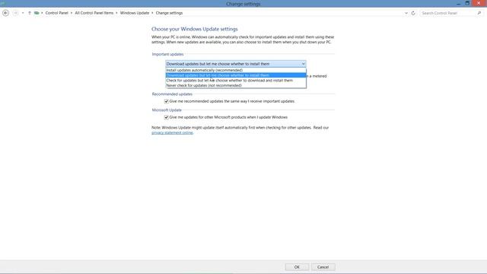The image size is (487, 274).
Task: Click the Control Panel icon in address bar
Action: click(x=37, y=13)
